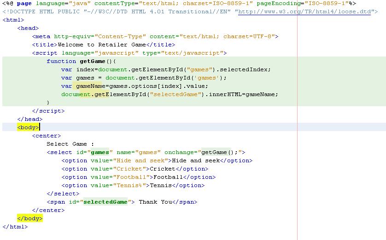The image size is (386, 240).
Task: Click the line setting selectedGame innerHTML
Action: coord(170,94)
